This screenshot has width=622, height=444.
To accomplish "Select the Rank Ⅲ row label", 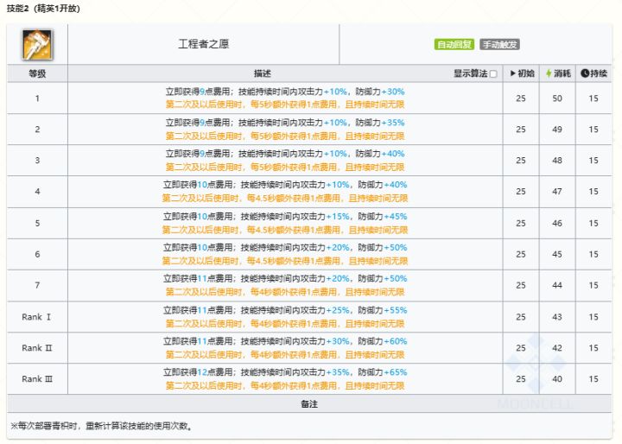I will 37,379.
